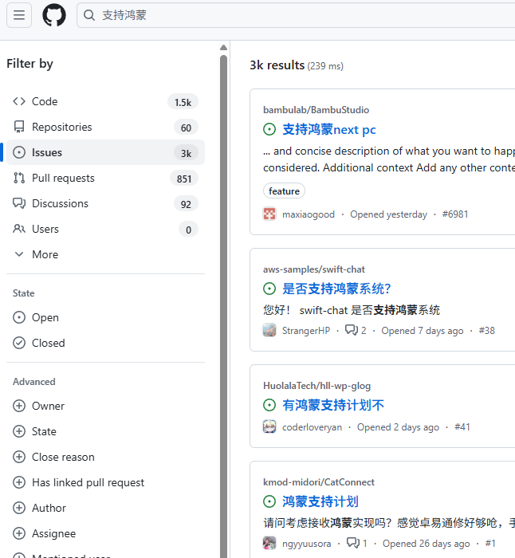Image resolution: width=515 pixels, height=558 pixels.
Task: Open maxiaogood user profile
Action: point(309,214)
